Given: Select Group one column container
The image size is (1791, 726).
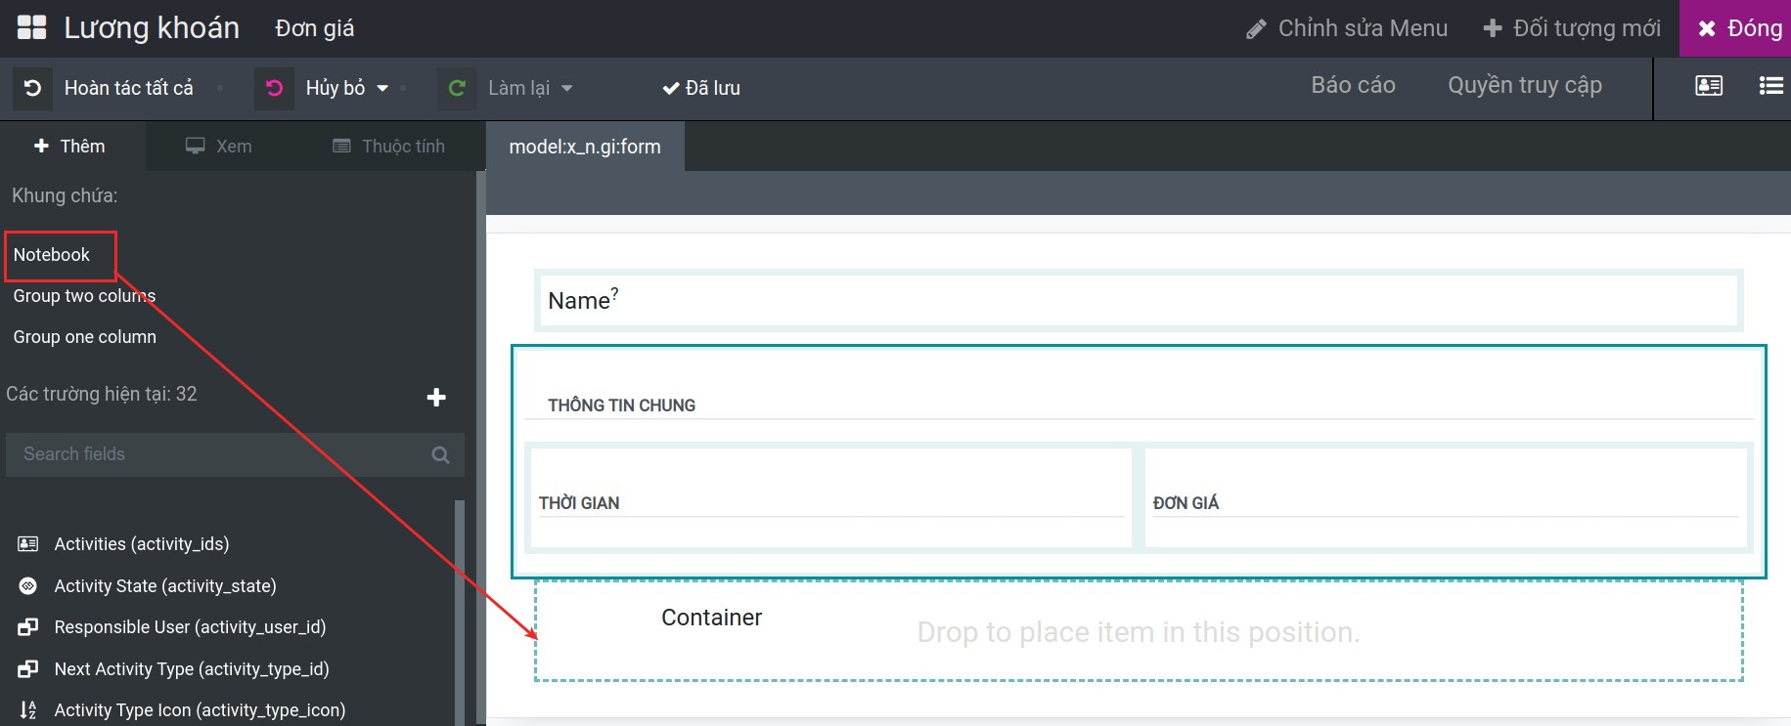Looking at the screenshot, I should (84, 337).
